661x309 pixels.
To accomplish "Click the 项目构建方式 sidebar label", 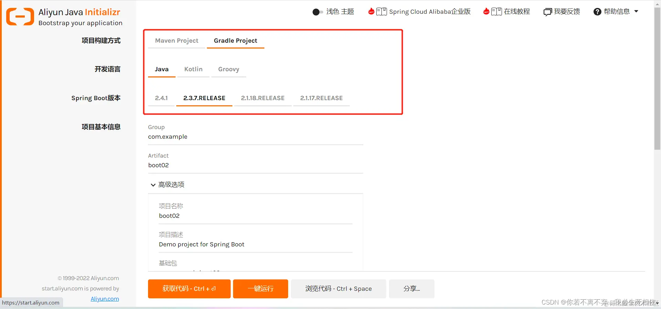I will (101, 41).
